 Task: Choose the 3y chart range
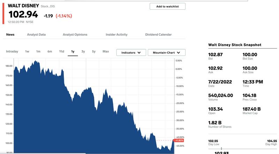coord(83,51)
